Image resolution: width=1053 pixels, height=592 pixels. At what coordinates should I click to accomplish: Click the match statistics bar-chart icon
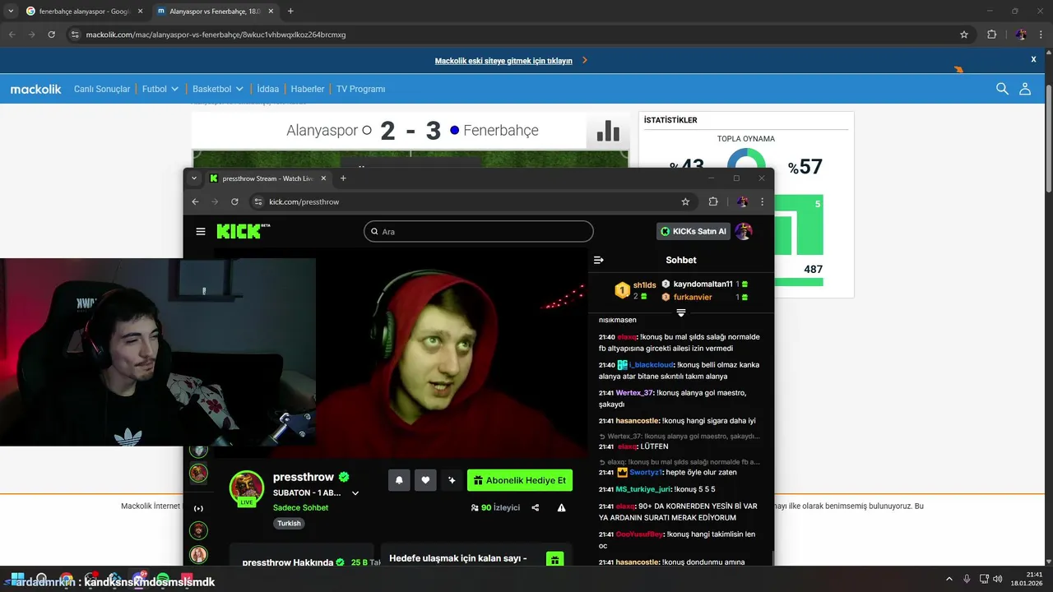pos(608,130)
